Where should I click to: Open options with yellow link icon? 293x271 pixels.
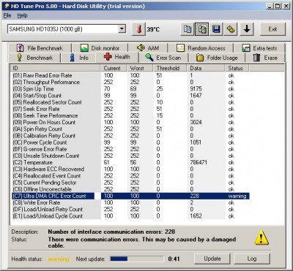pos(231,29)
